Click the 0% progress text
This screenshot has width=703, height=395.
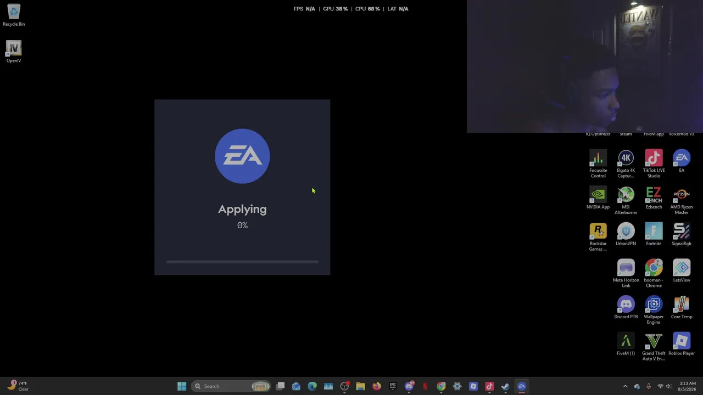242,225
